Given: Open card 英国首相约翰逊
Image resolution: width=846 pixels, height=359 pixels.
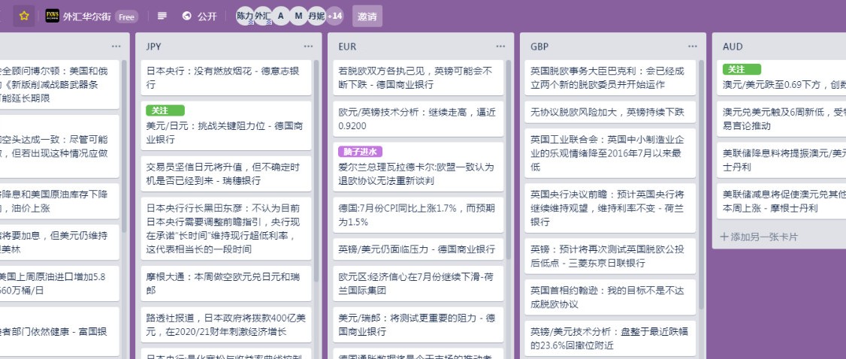Looking at the screenshot, I should 611,297.
